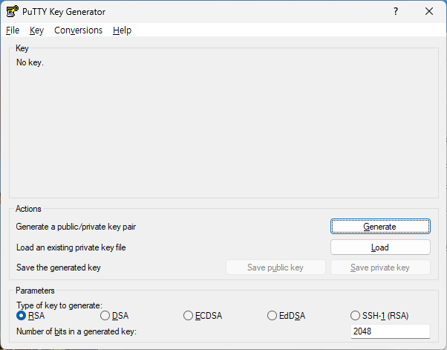Click the Save public key button

coord(275,268)
